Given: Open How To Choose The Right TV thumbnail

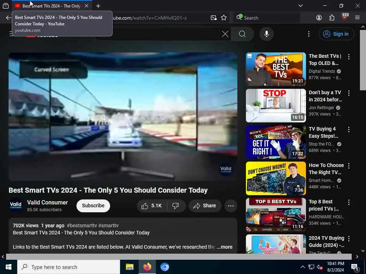Looking at the screenshot, I should [276, 178].
